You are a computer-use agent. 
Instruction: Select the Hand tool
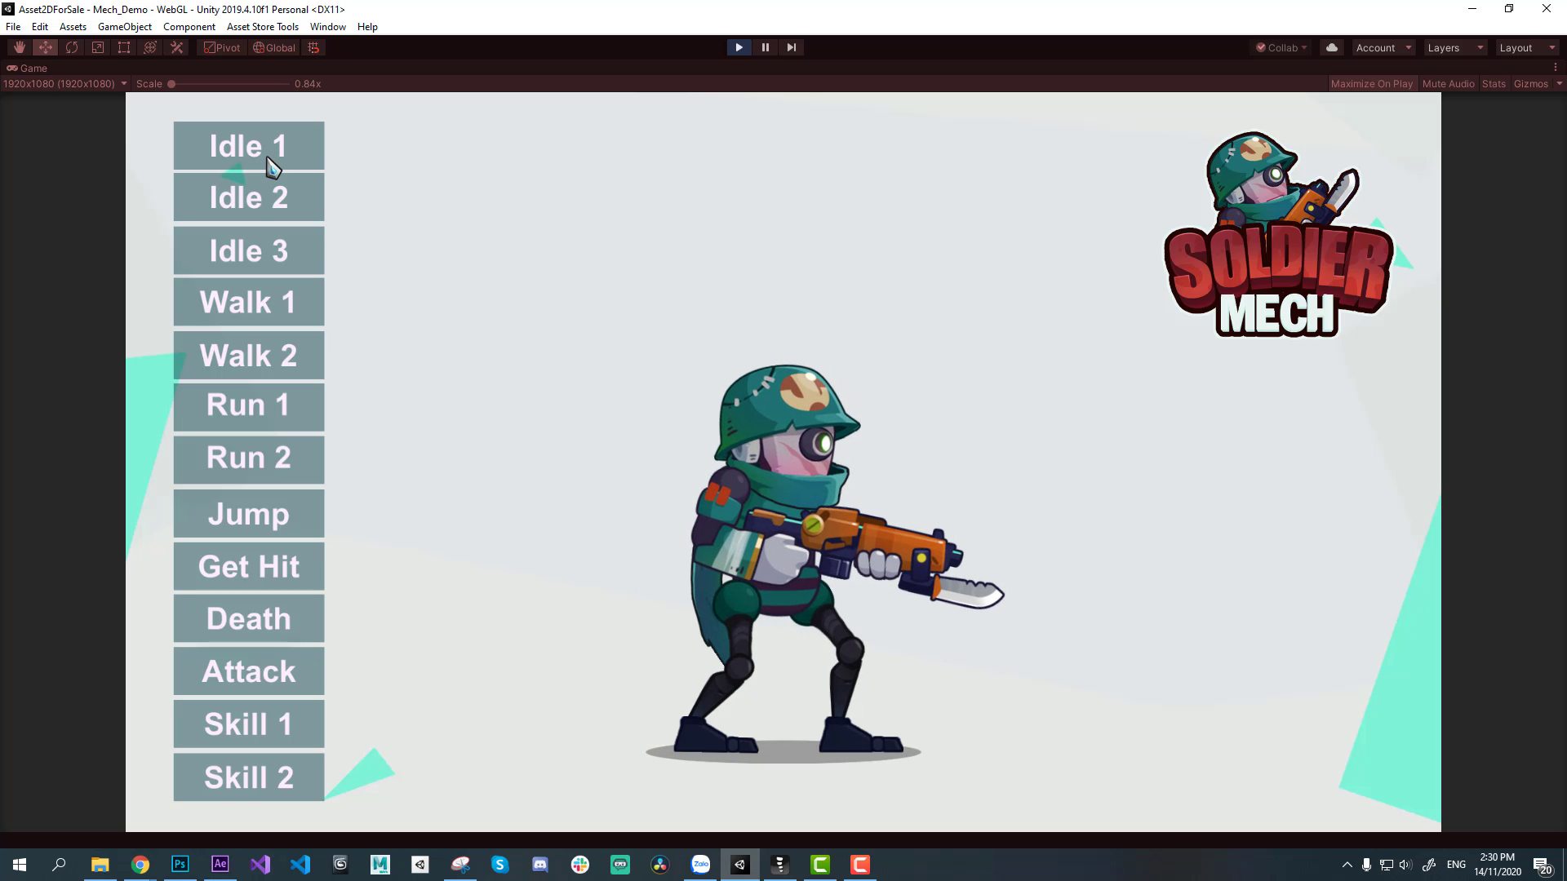pyautogui.click(x=20, y=47)
